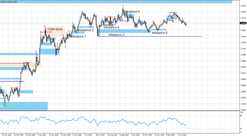The height and width of the screenshot is (137, 247).
Task: Click the current price tag 1.1630
Action: [243, 23]
